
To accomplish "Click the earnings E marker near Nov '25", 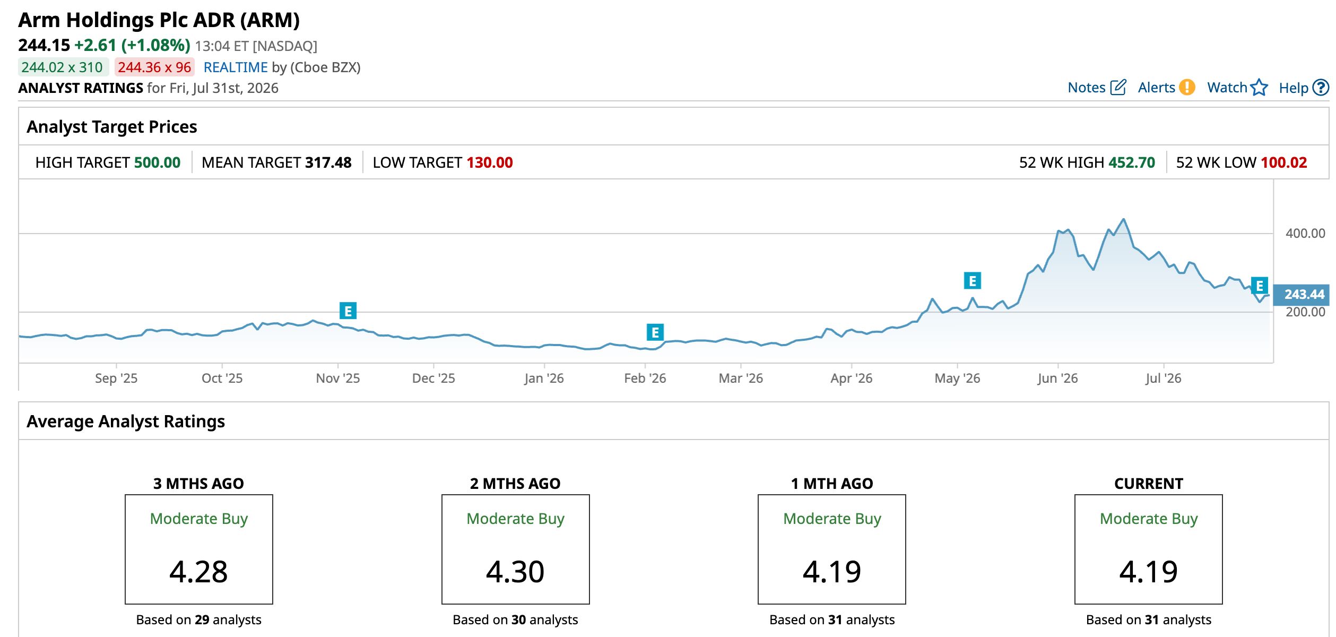I will [348, 311].
